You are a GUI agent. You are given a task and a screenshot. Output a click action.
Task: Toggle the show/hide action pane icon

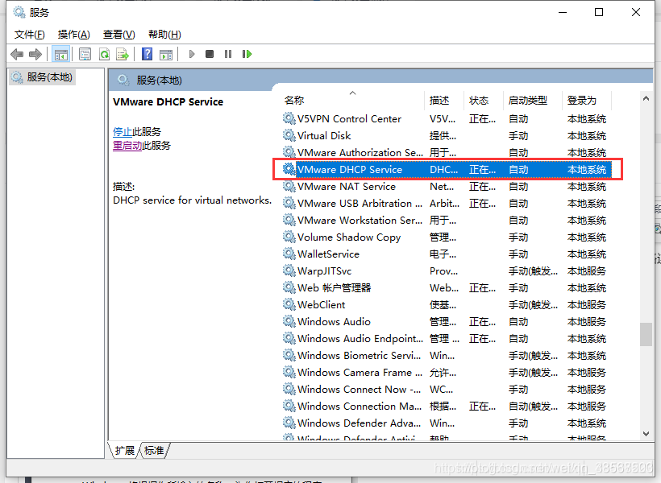pyautogui.click(x=166, y=54)
